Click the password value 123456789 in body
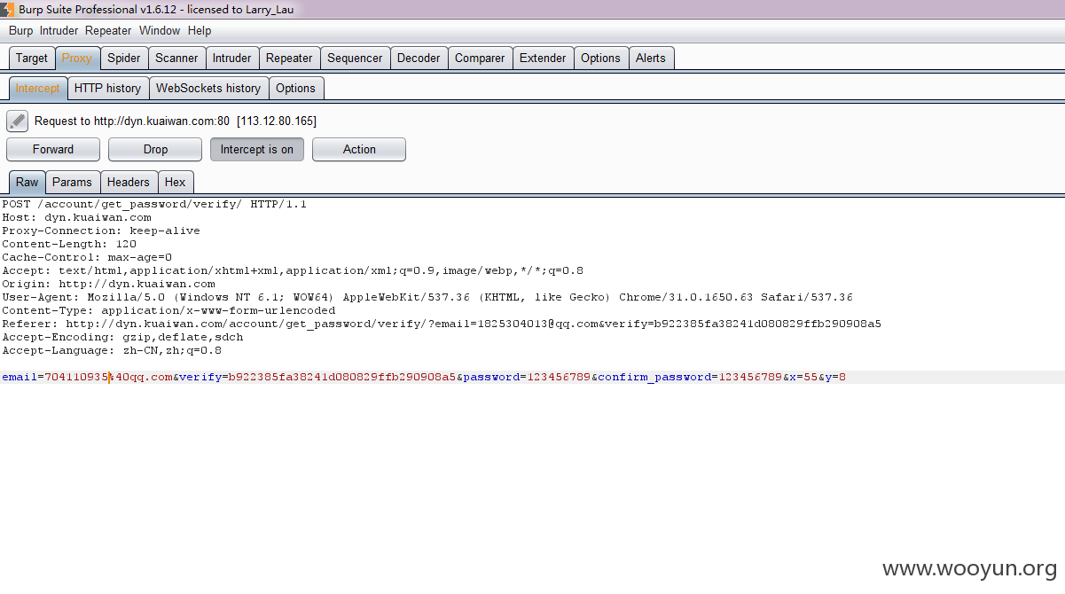 [559, 377]
